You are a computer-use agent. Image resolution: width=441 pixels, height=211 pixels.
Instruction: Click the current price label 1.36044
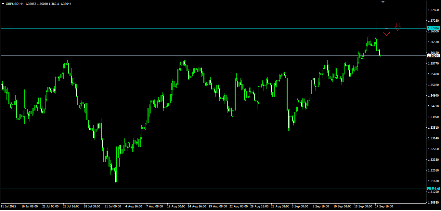coord(433,56)
